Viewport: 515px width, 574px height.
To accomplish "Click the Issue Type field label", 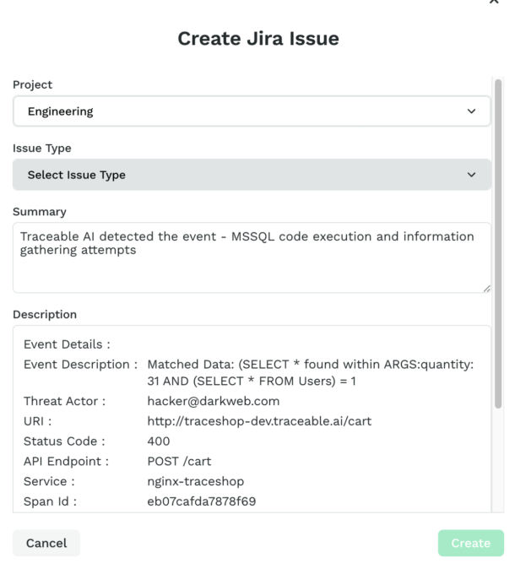I will pos(42,148).
